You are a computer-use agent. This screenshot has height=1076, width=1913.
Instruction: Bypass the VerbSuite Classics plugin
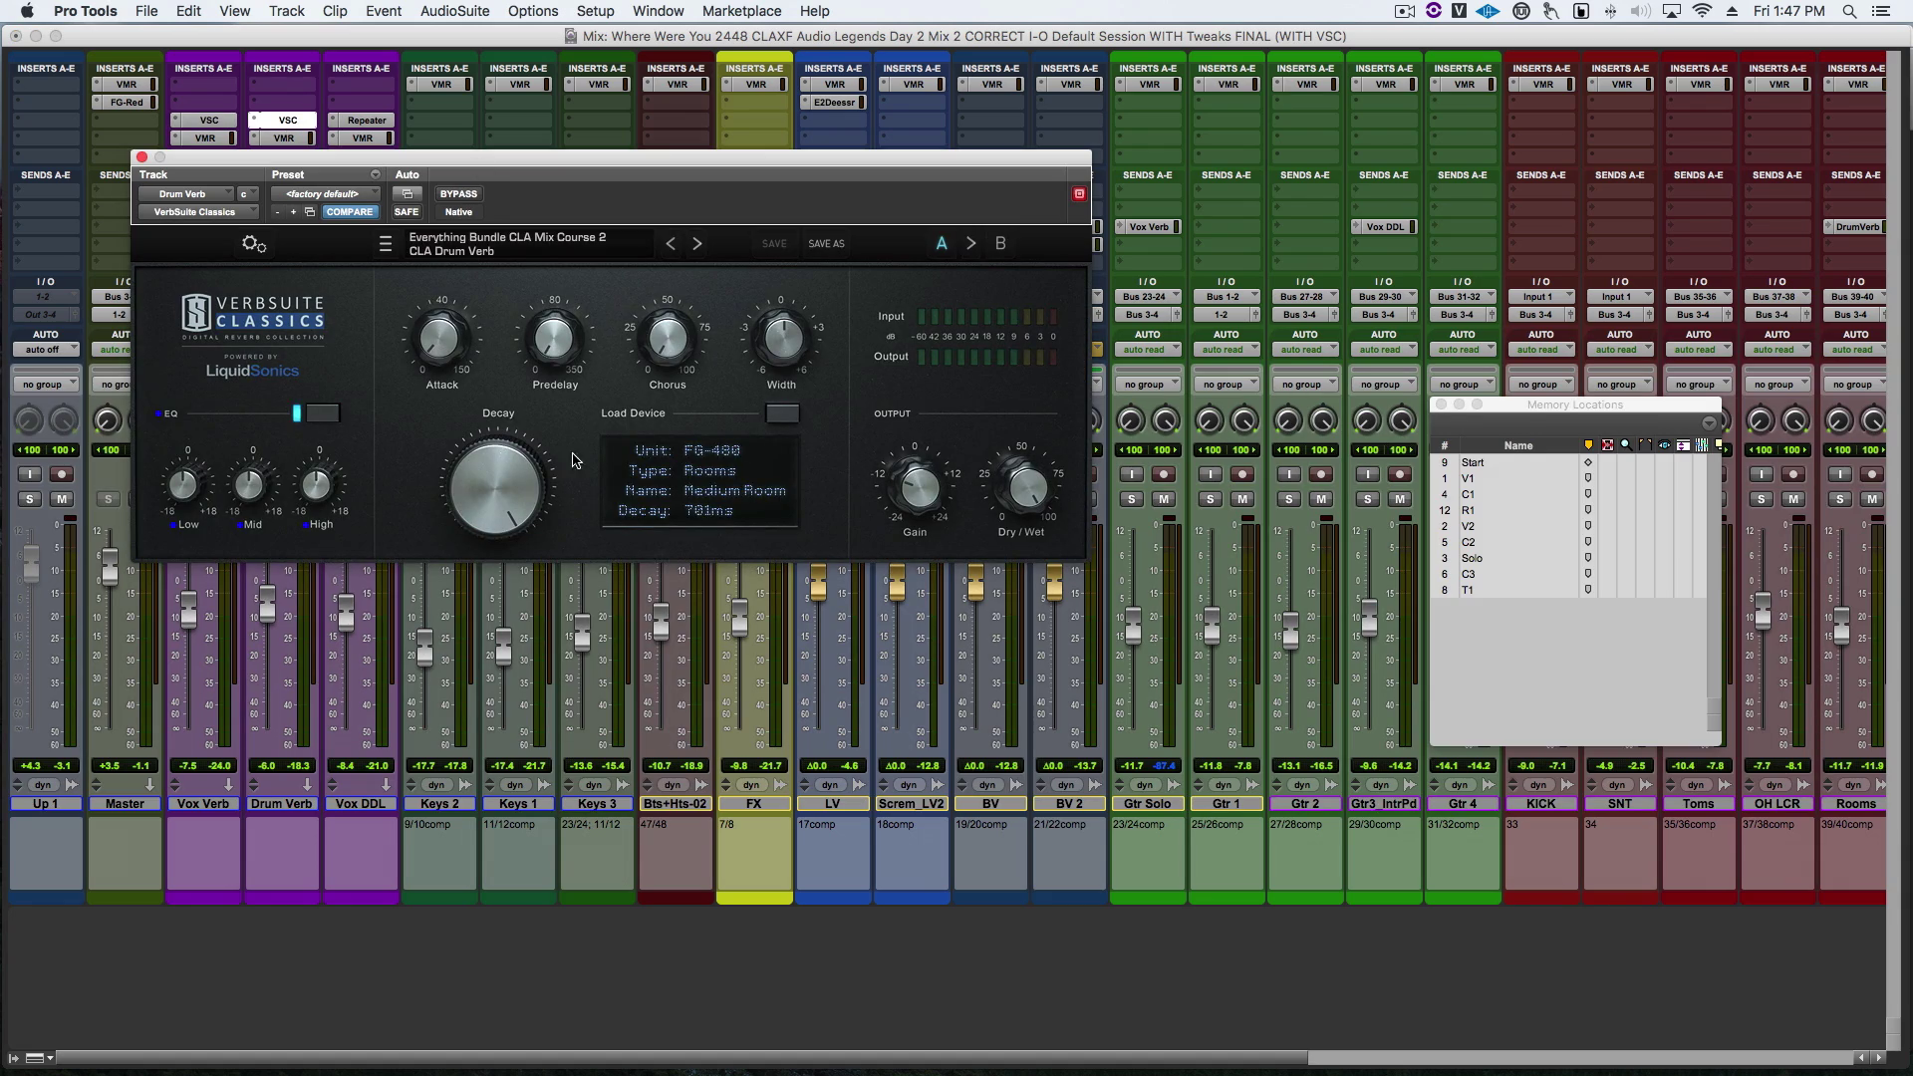pos(458,194)
